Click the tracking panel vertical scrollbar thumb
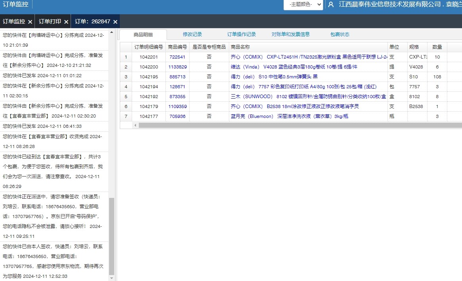Image resolution: width=462 pixels, height=281 pixels. click(x=111, y=236)
